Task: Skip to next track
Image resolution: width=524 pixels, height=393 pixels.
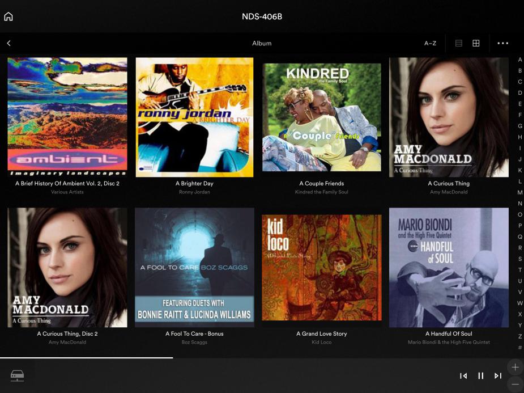Action: (498, 375)
